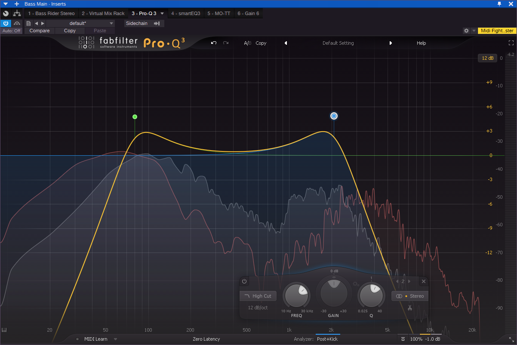This screenshot has width=517, height=345.
Task: Open the default* preset dropdown
Action: point(80,23)
